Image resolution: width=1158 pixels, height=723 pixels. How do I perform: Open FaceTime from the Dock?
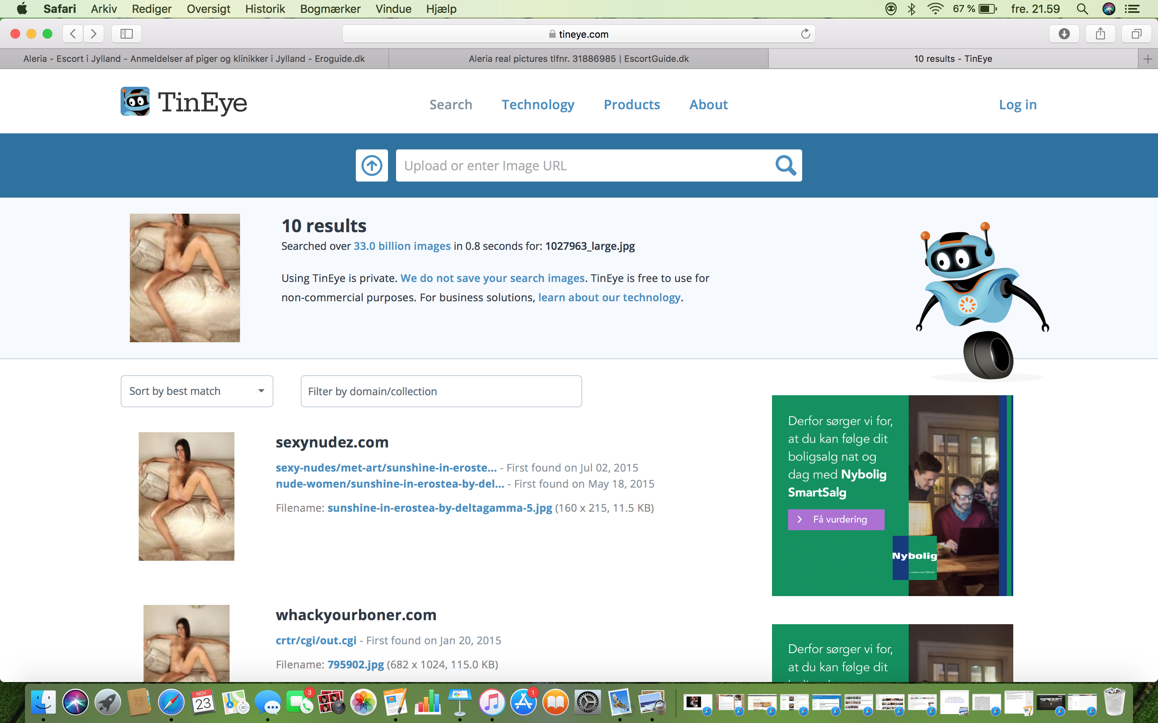(300, 703)
